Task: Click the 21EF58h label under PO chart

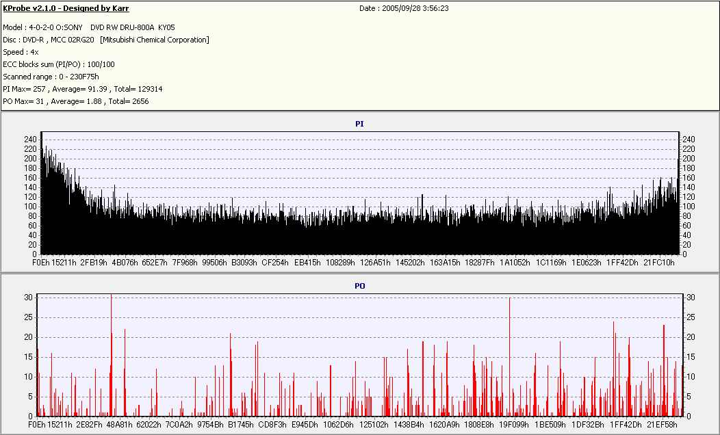Action: click(x=660, y=425)
